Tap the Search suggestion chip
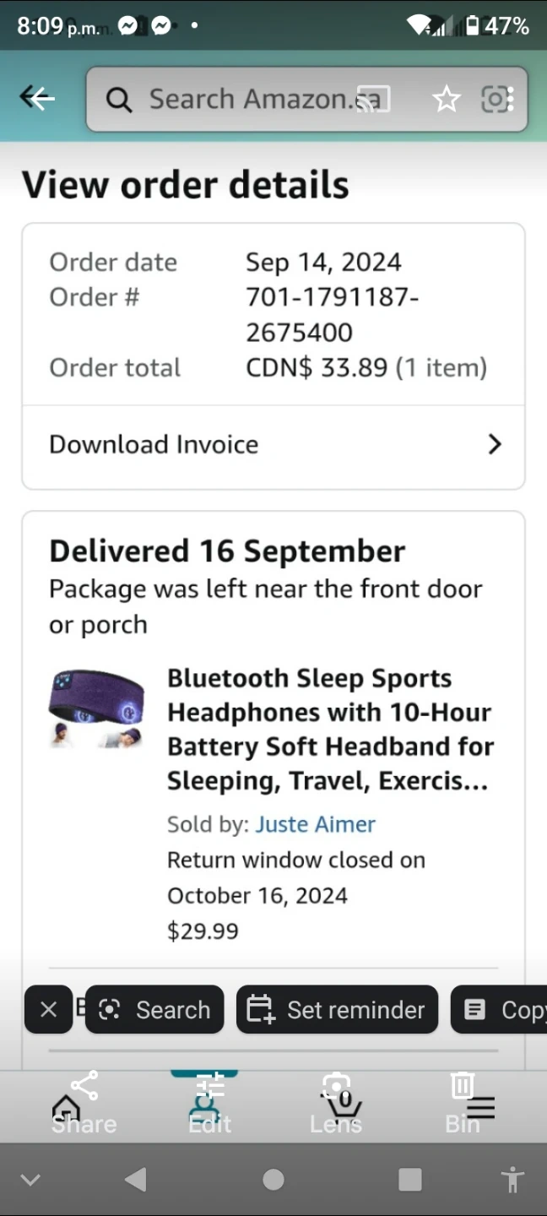This screenshot has width=547, height=1216. 154,1009
